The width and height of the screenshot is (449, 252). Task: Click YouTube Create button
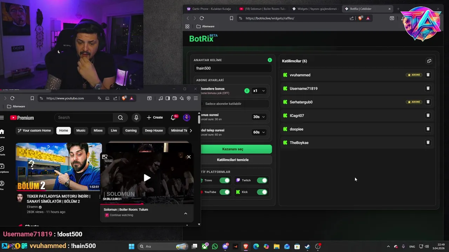(x=155, y=118)
